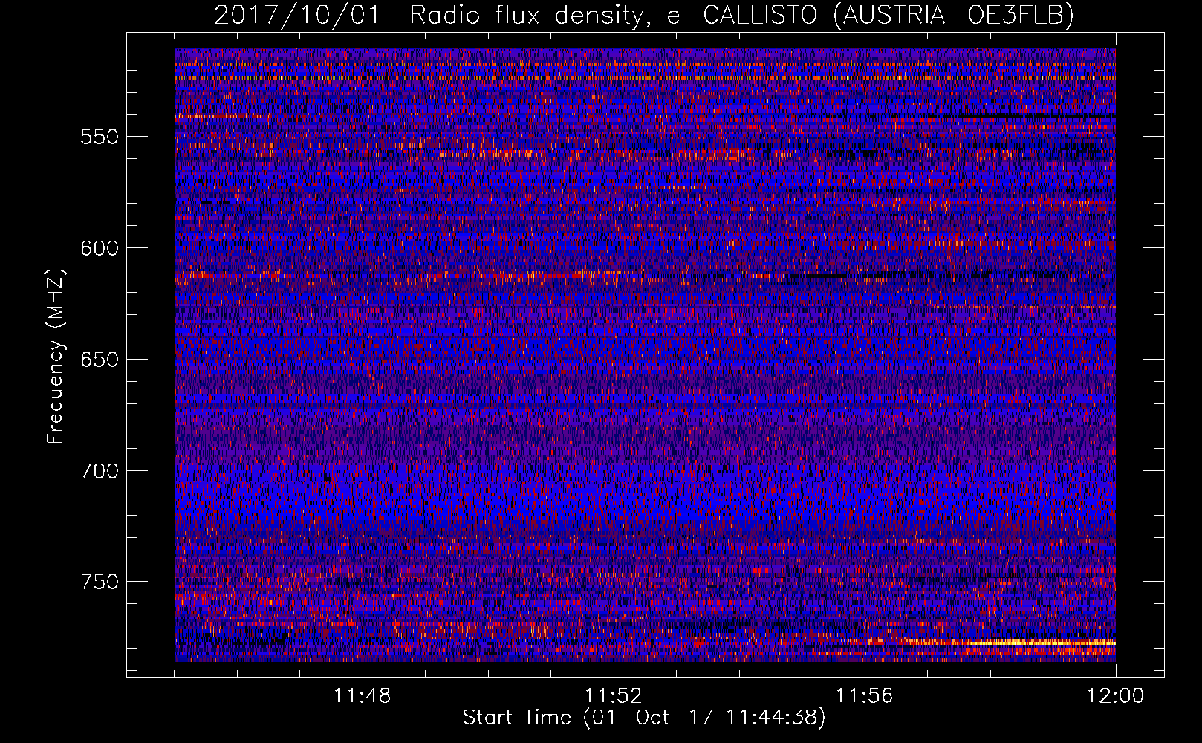Click the 600 frequency tick label
The height and width of the screenshot is (743, 1202).
point(100,248)
